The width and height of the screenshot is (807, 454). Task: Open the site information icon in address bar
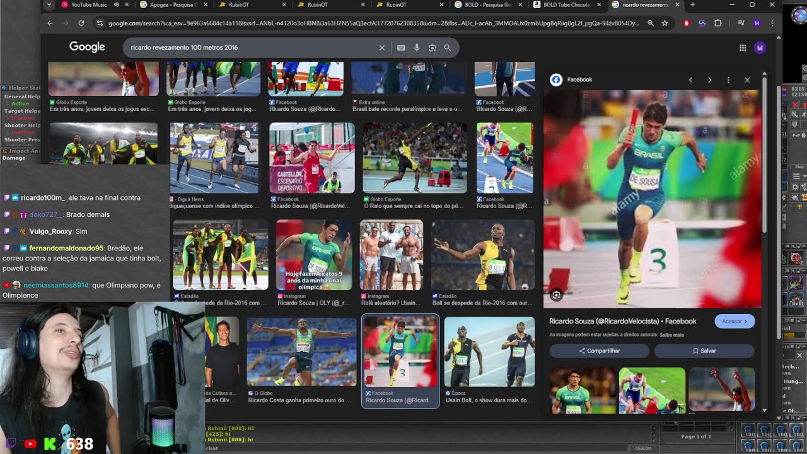point(100,23)
